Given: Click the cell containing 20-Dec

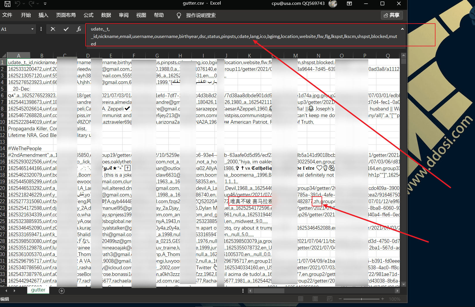Looking at the screenshot, I should 19,89.
